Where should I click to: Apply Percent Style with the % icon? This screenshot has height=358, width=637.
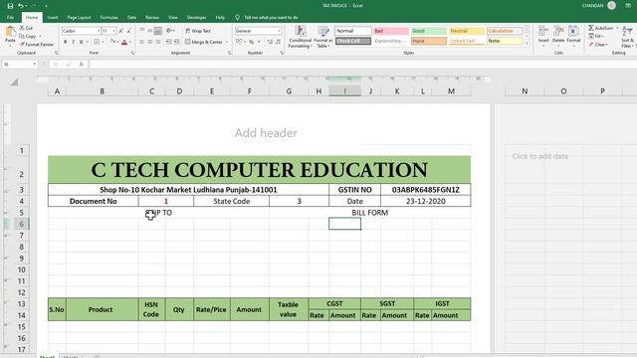coord(252,42)
